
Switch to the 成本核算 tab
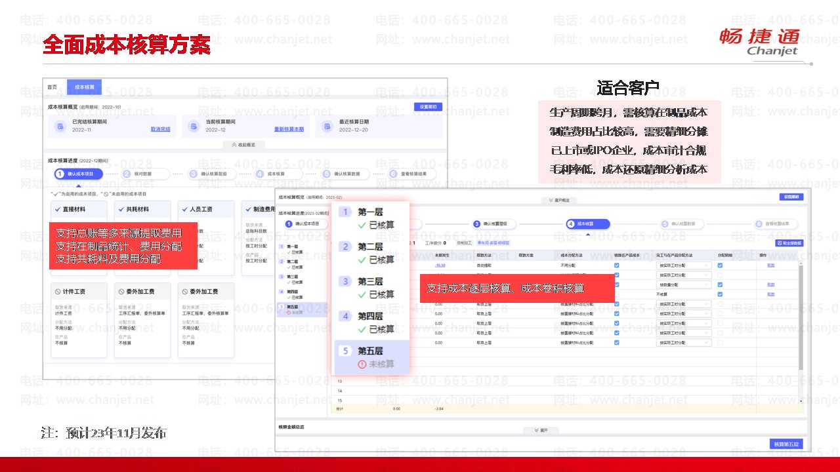click(x=84, y=87)
